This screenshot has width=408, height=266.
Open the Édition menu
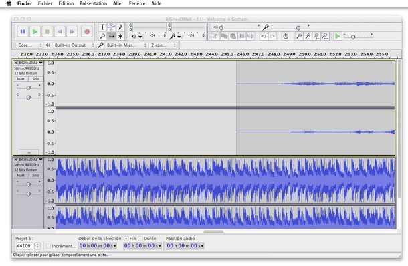click(x=66, y=3)
